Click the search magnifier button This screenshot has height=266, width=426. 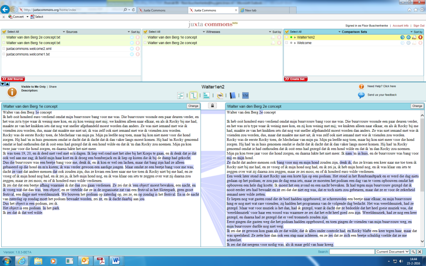click(413, 252)
